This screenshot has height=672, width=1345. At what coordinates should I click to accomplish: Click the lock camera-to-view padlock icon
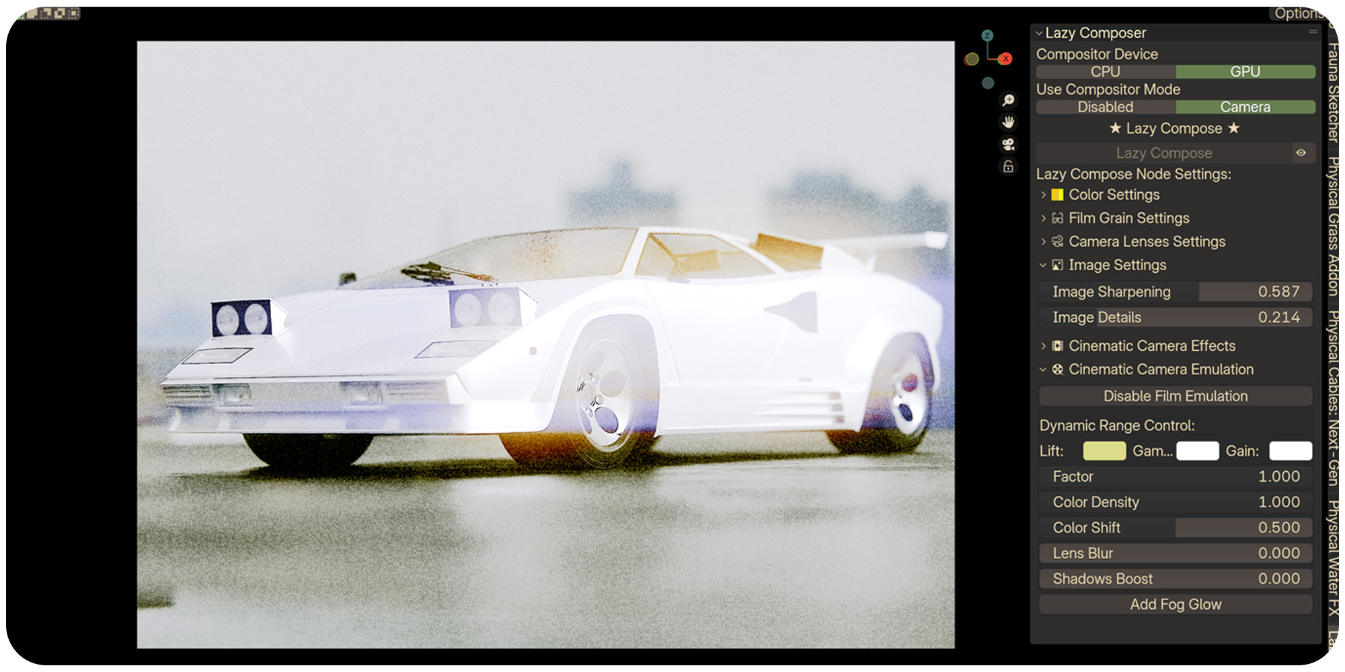point(1008,167)
